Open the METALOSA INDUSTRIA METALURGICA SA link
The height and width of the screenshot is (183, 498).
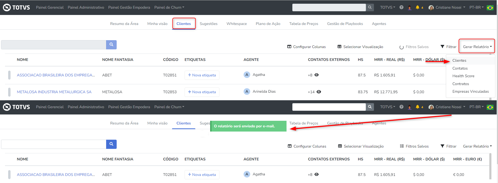point(54,92)
